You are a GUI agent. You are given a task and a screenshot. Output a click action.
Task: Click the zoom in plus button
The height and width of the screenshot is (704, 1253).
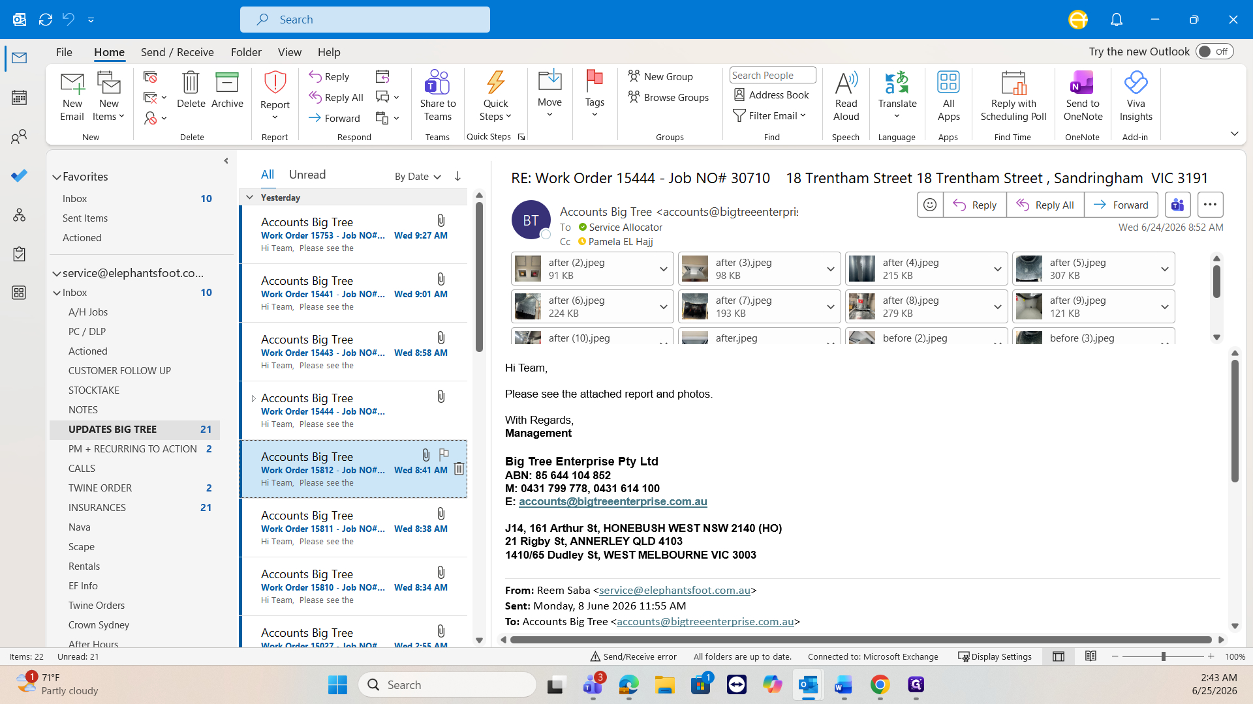click(1211, 656)
